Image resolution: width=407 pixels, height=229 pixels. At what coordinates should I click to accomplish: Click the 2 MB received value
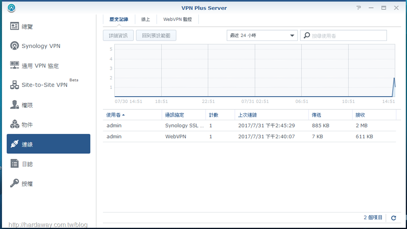[x=362, y=126]
